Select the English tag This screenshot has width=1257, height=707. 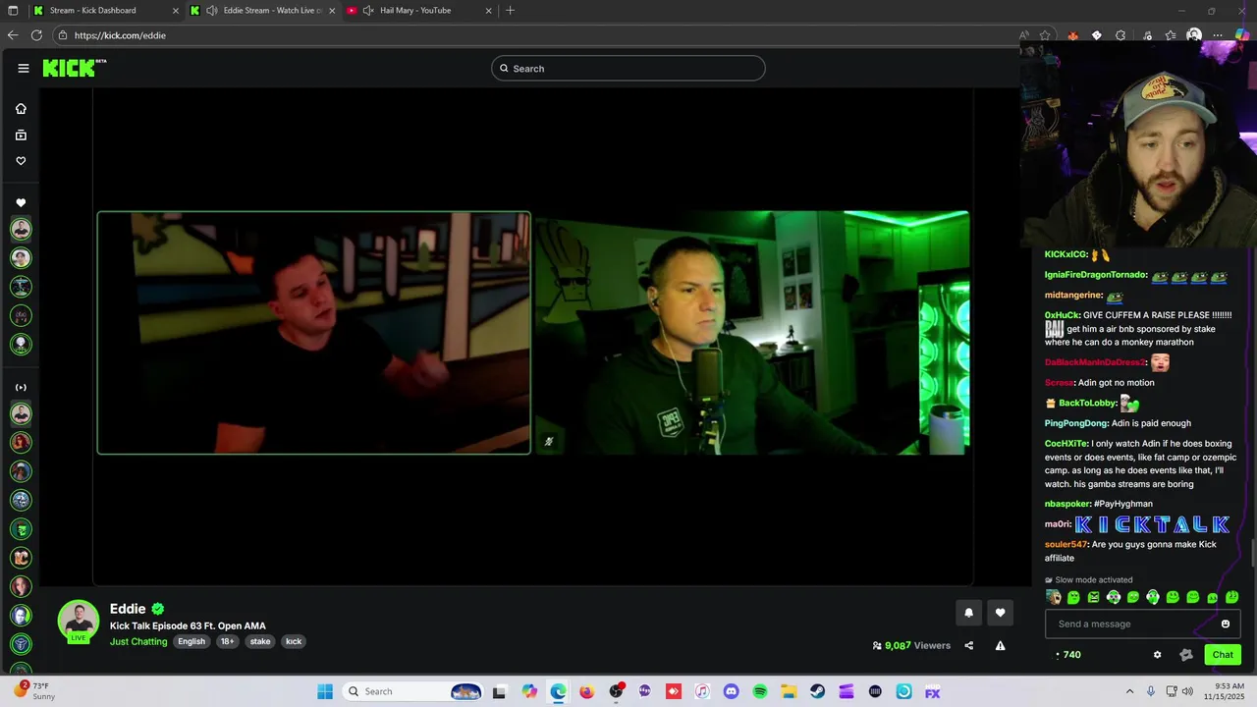[191, 641]
